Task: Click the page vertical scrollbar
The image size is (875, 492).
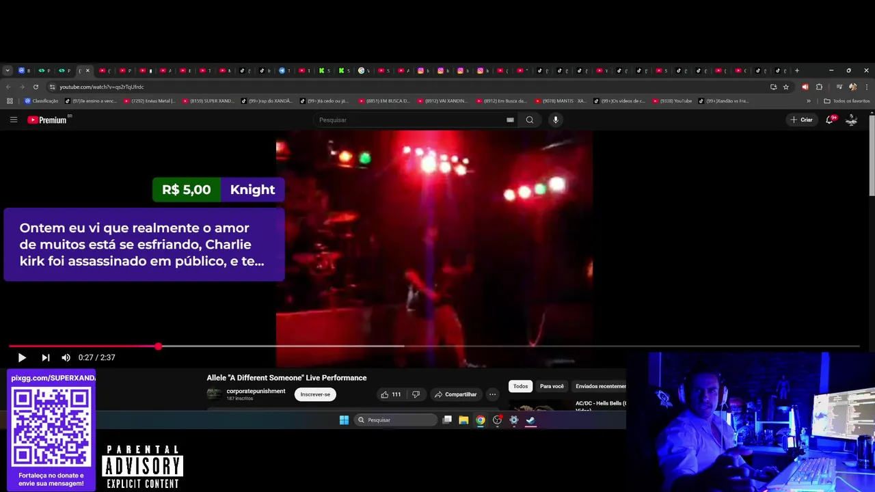Action: coord(872,155)
